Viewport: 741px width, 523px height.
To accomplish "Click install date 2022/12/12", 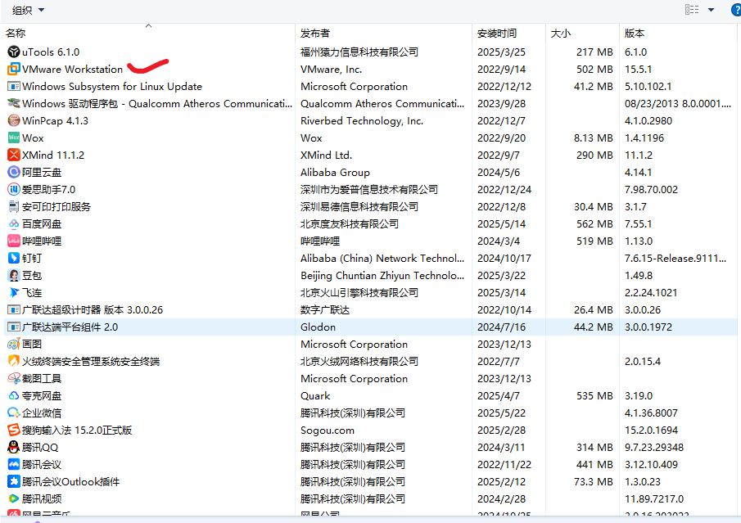I will pos(504,87).
